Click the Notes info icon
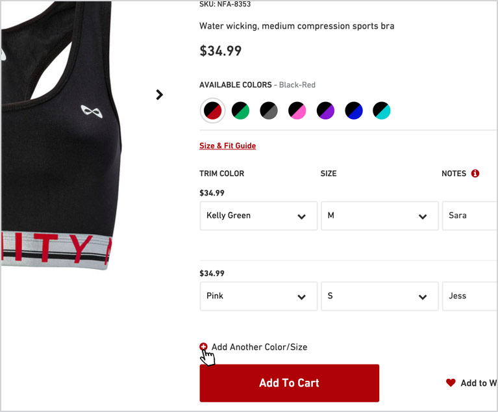This screenshot has width=498, height=412. point(475,174)
